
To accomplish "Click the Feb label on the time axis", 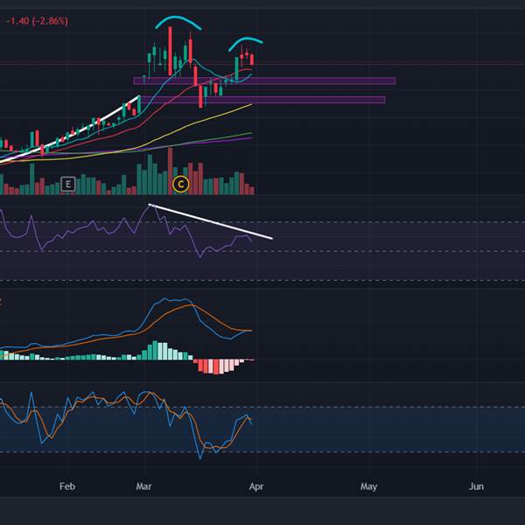I will [x=67, y=486].
